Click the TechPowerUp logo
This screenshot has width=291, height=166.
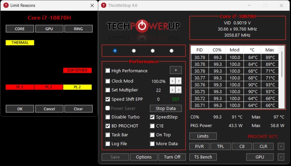[x=143, y=26]
